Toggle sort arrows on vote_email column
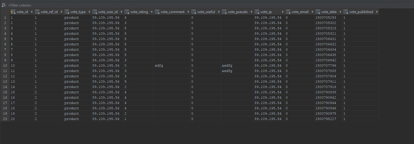The image size is (414, 144). 312,12
